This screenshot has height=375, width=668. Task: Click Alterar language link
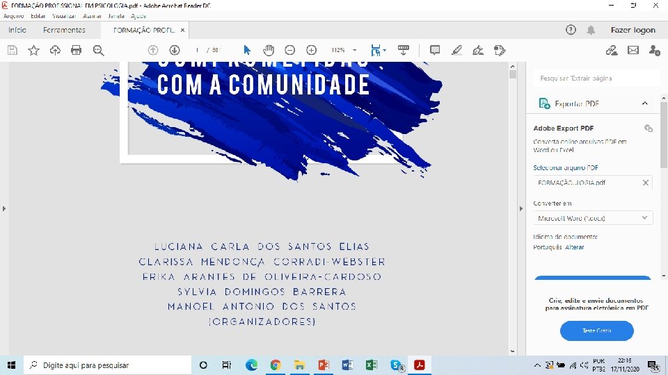pos(574,247)
